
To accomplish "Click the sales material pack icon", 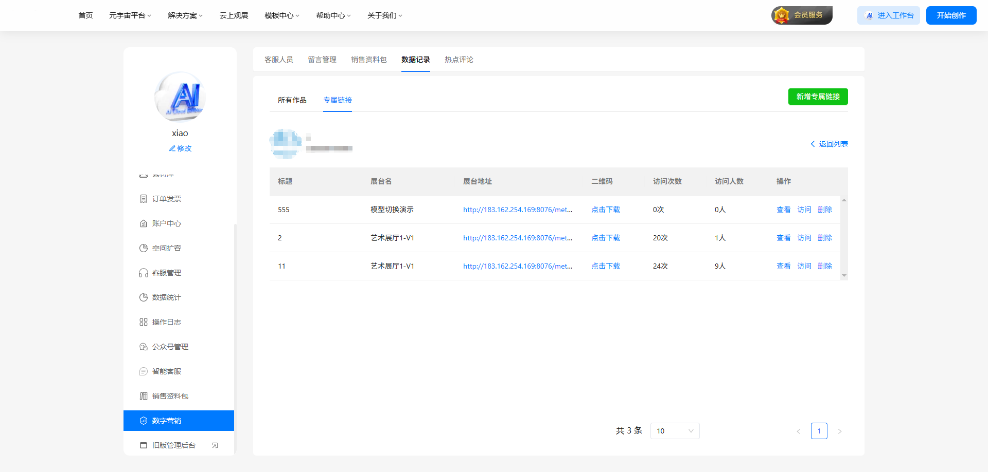I will point(144,396).
